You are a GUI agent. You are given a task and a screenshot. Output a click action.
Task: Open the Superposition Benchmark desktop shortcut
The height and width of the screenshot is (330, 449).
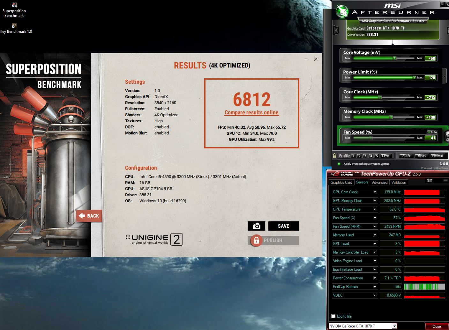coord(14,10)
